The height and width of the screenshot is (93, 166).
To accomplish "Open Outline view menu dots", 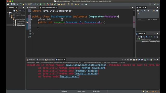I will [x=157, y=37].
